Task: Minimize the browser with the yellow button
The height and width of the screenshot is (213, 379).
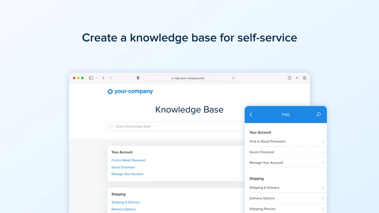Action: [78, 78]
